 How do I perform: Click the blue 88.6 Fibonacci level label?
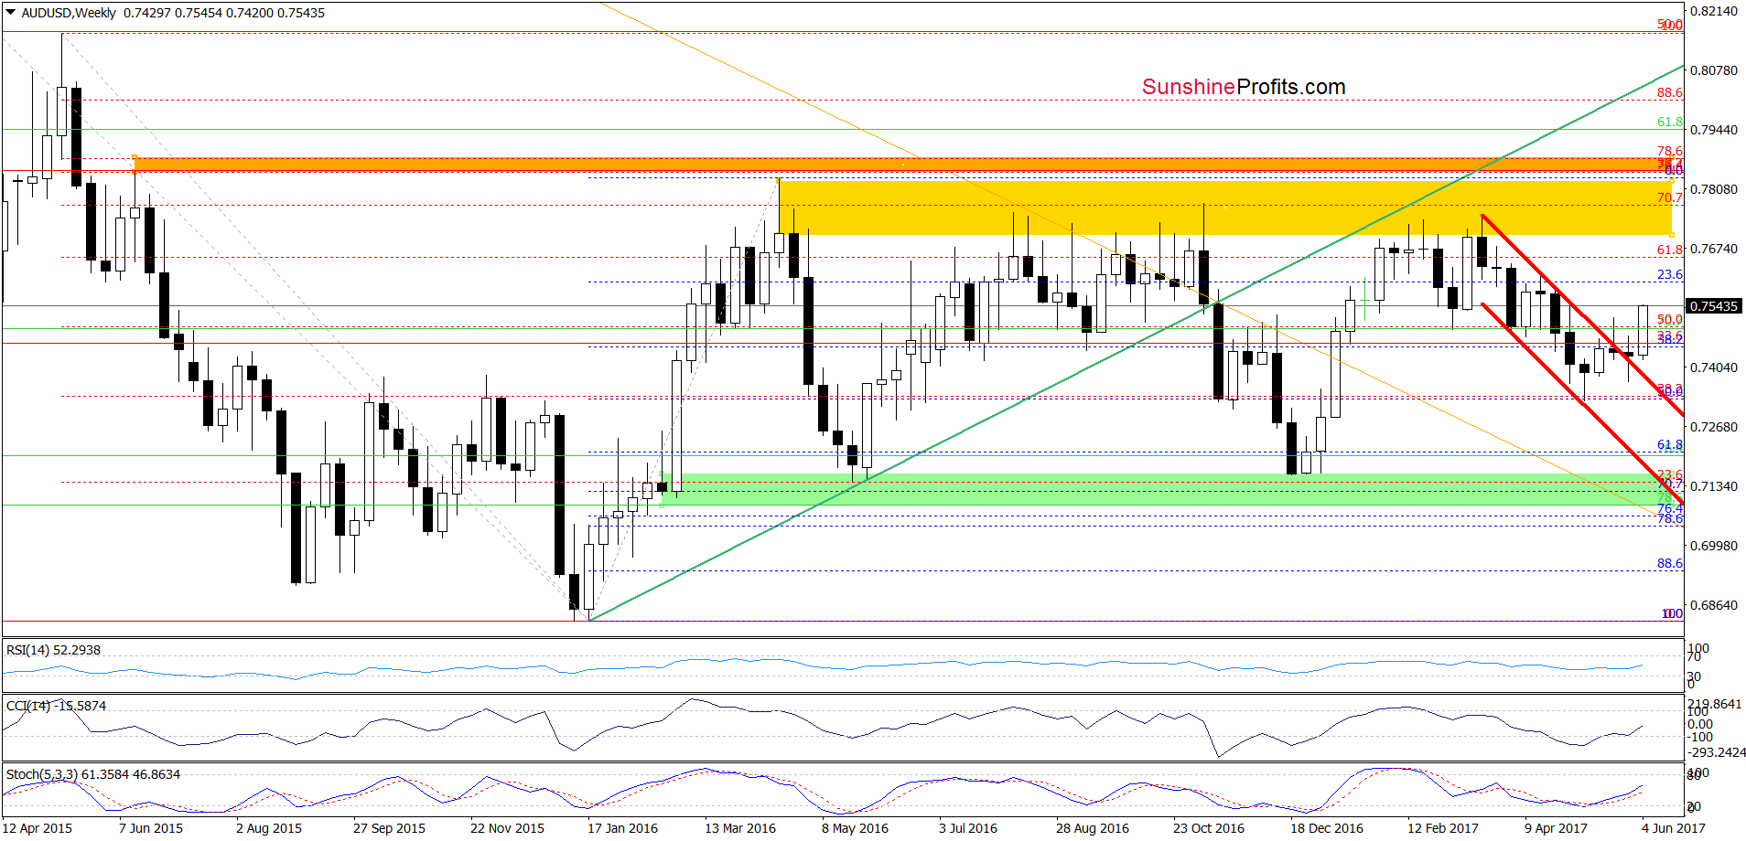[1669, 563]
